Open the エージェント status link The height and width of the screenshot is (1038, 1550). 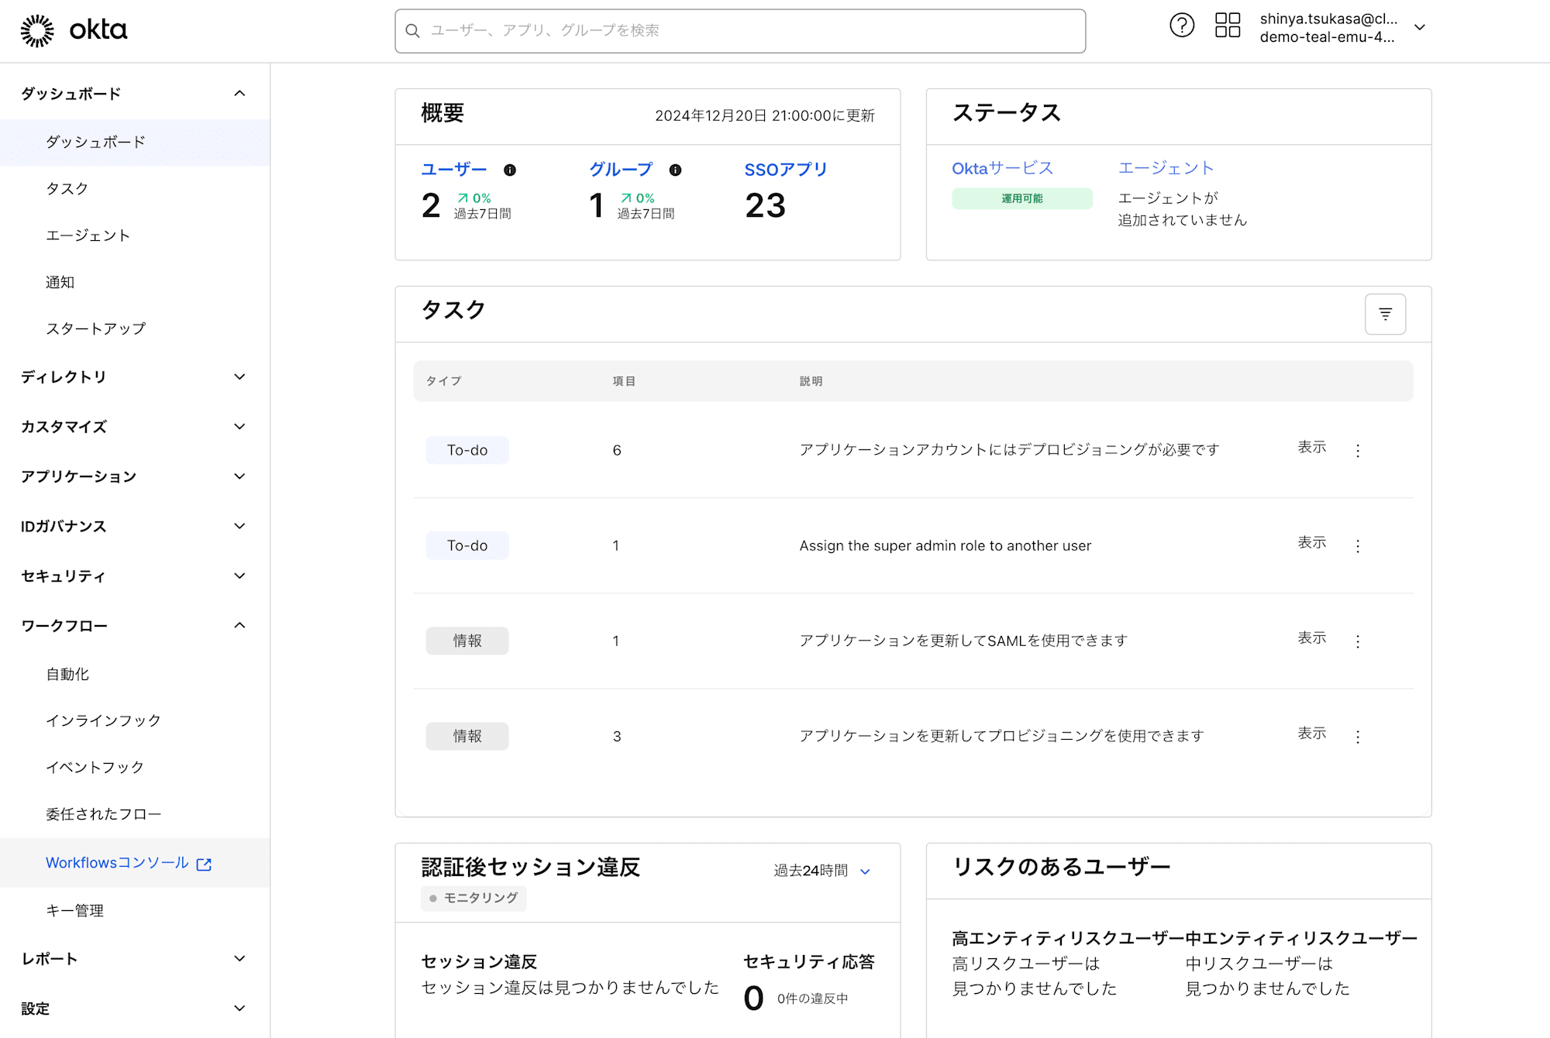point(1166,168)
